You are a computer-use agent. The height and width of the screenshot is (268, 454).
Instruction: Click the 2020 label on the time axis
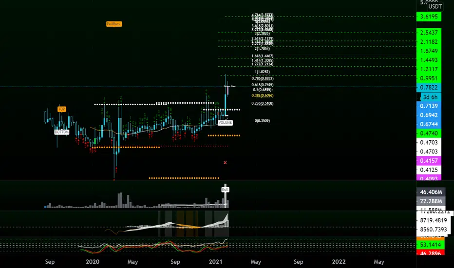coord(93,262)
